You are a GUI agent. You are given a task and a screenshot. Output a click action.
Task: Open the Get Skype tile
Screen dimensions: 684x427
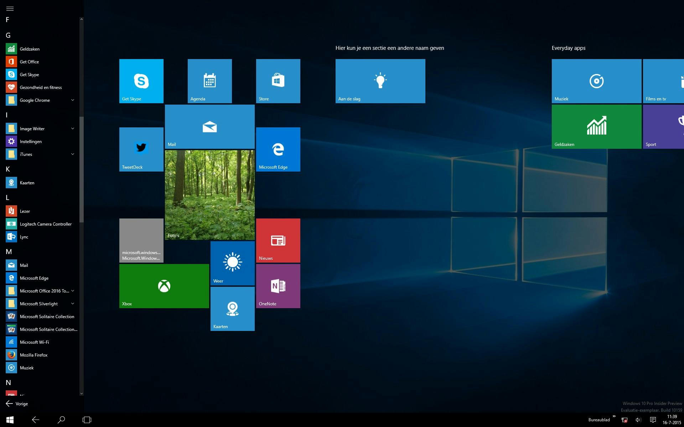click(x=141, y=81)
